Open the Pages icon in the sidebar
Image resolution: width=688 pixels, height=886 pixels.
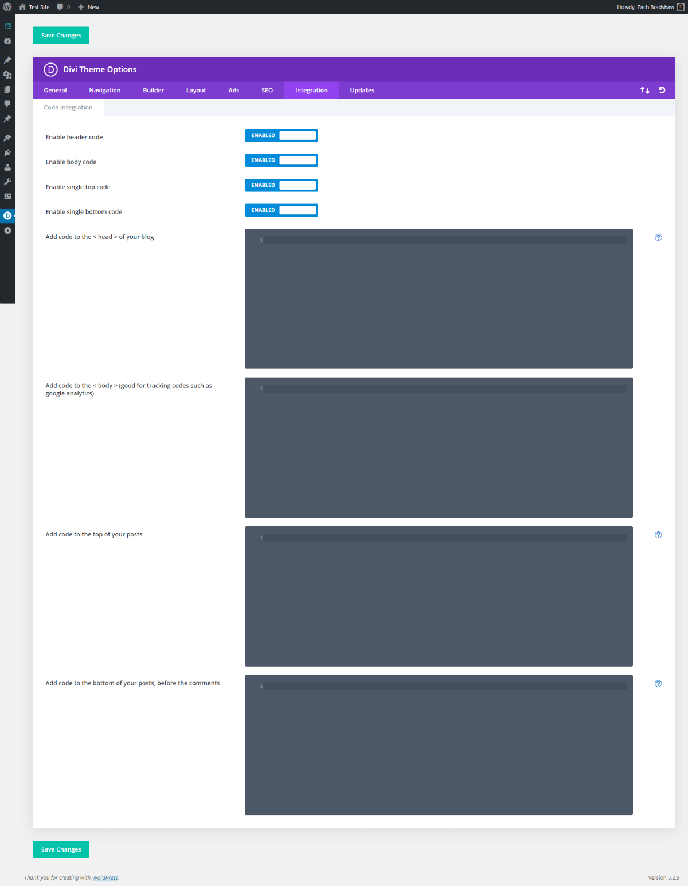tap(7, 89)
